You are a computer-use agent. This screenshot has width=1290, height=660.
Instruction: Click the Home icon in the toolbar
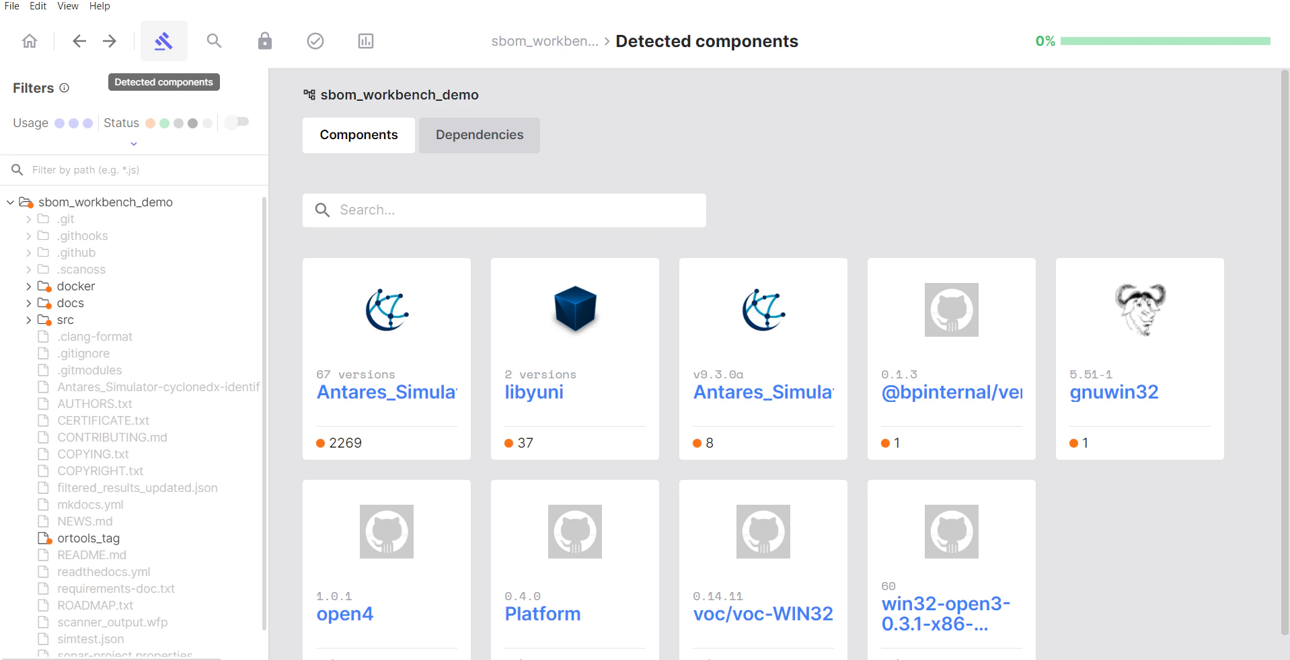point(29,41)
